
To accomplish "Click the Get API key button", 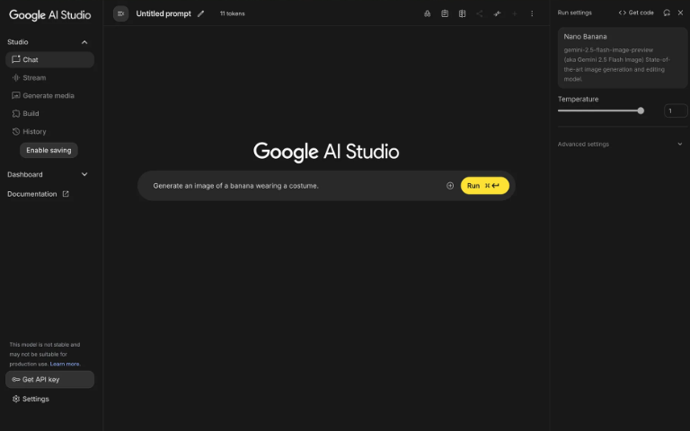I will click(x=49, y=380).
